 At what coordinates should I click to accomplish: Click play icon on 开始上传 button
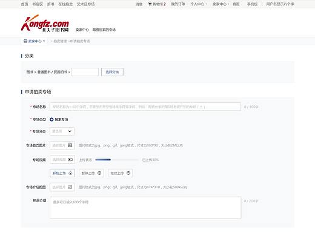[70, 173]
